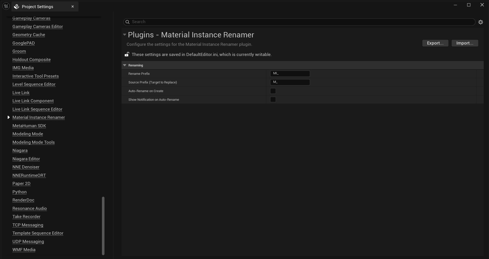Screen dimensions: 489x259
Task: Click the lock icon near the DefaultEditor.ini message
Action: click(x=127, y=54)
